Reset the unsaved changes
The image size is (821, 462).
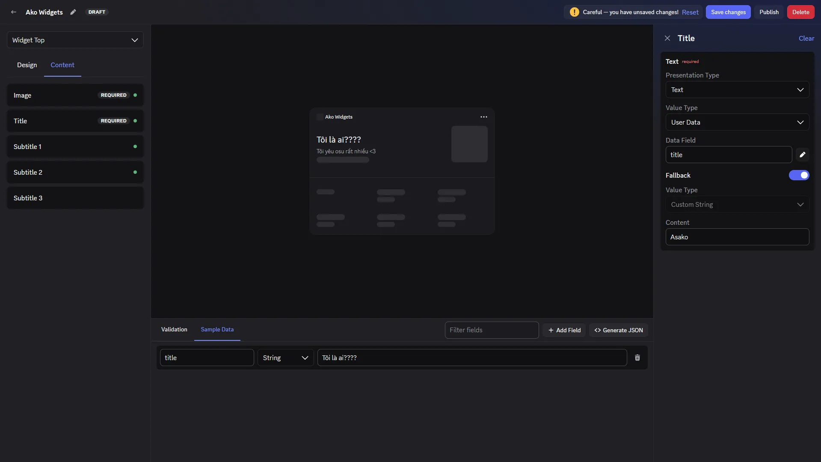[690, 12]
